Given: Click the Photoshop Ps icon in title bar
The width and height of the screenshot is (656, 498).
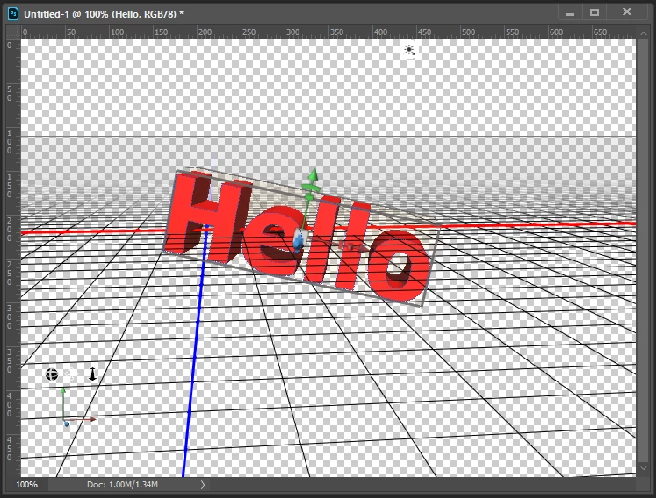Looking at the screenshot, I should (x=13, y=14).
